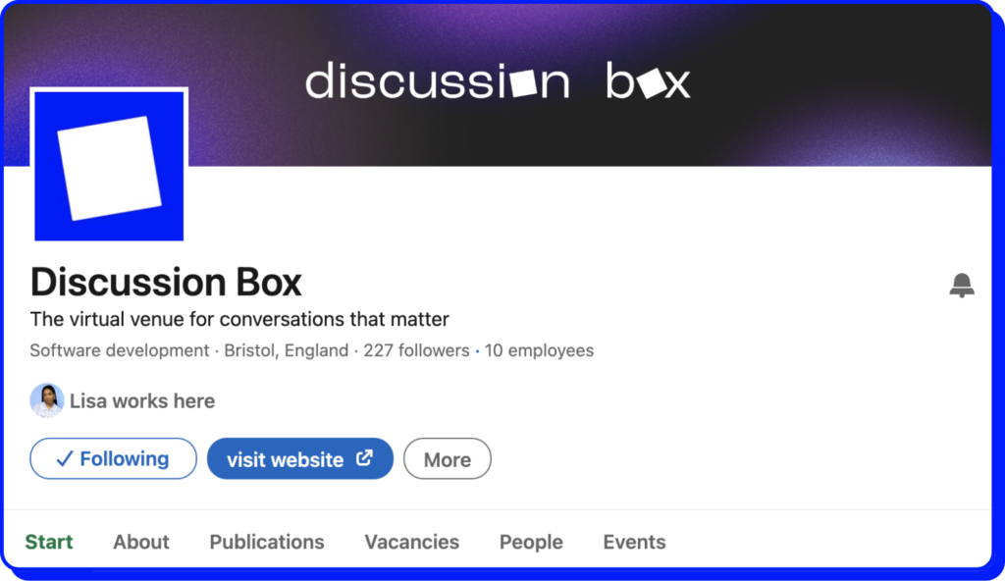Click the Software development industry label
The image size is (1005, 581).
click(x=119, y=350)
